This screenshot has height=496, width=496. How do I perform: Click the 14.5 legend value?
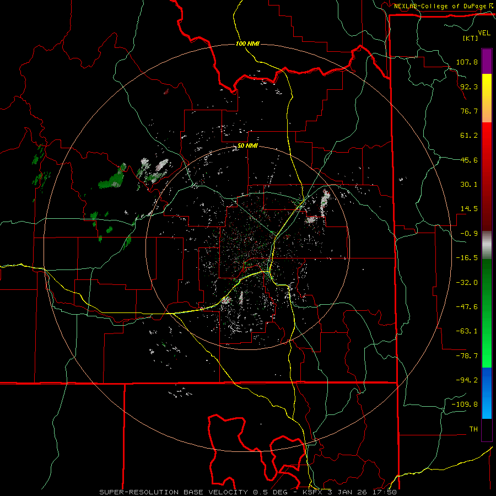[x=469, y=209]
